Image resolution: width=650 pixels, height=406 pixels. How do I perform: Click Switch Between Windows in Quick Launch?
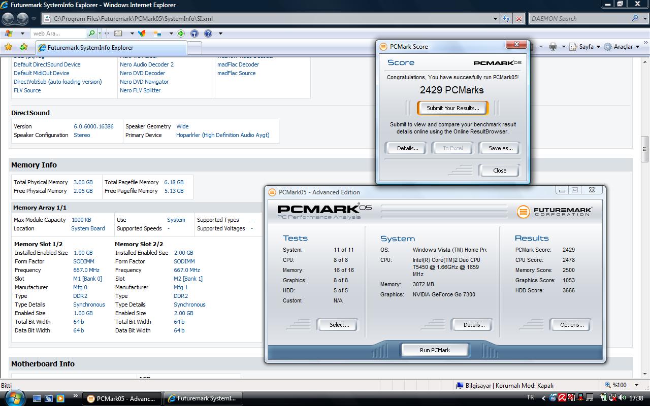pos(49,398)
